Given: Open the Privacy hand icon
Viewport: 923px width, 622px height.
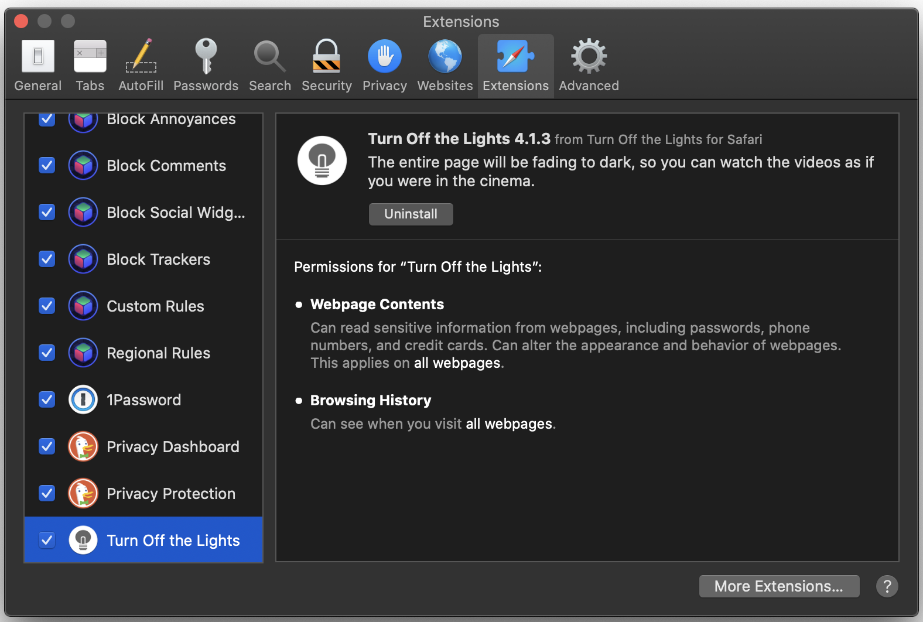Looking at the screenshot, I should [385, 56].
